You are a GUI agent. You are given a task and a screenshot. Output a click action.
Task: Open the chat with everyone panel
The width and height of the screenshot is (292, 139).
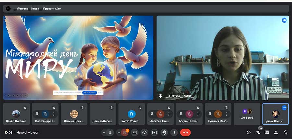click(x=267, y=133)
